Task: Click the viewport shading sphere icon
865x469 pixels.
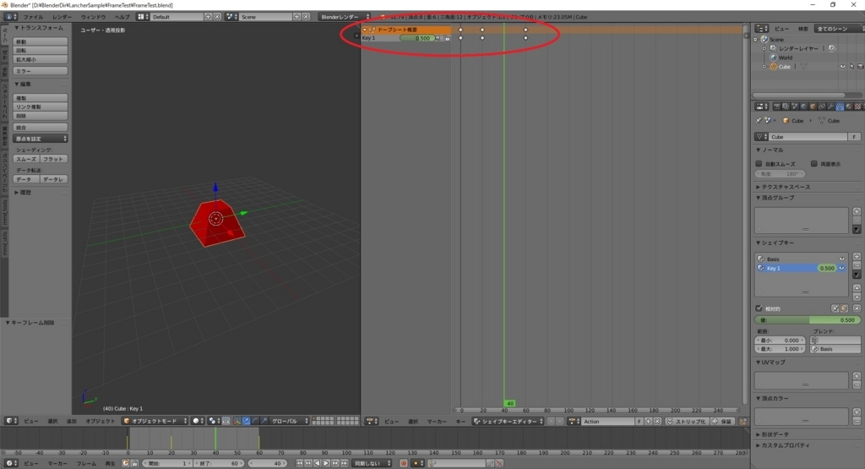Action: pyautogui.click(x=196, y=421)
